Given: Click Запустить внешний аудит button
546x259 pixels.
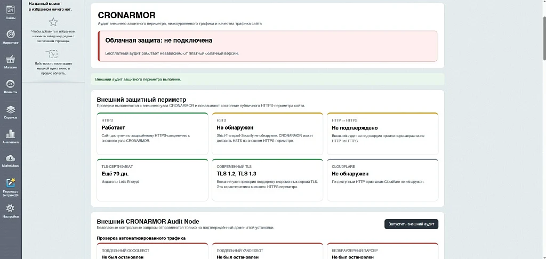Looking at the screenshot, I should pos(411,224).
